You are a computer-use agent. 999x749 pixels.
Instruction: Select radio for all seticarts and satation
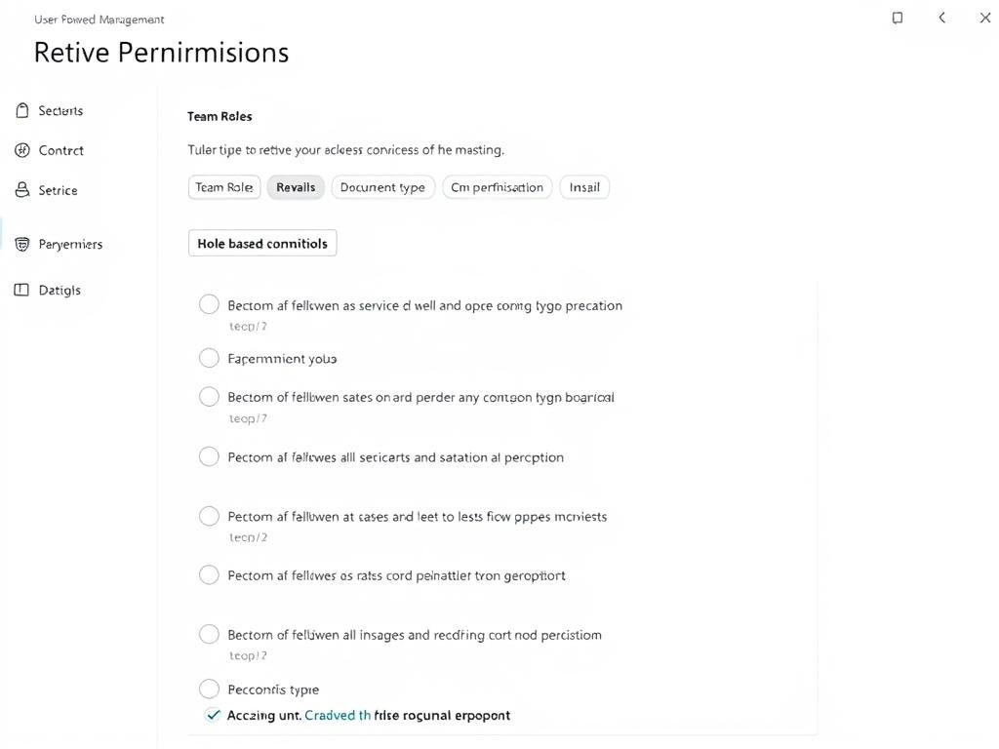click(x=209, y=456)
